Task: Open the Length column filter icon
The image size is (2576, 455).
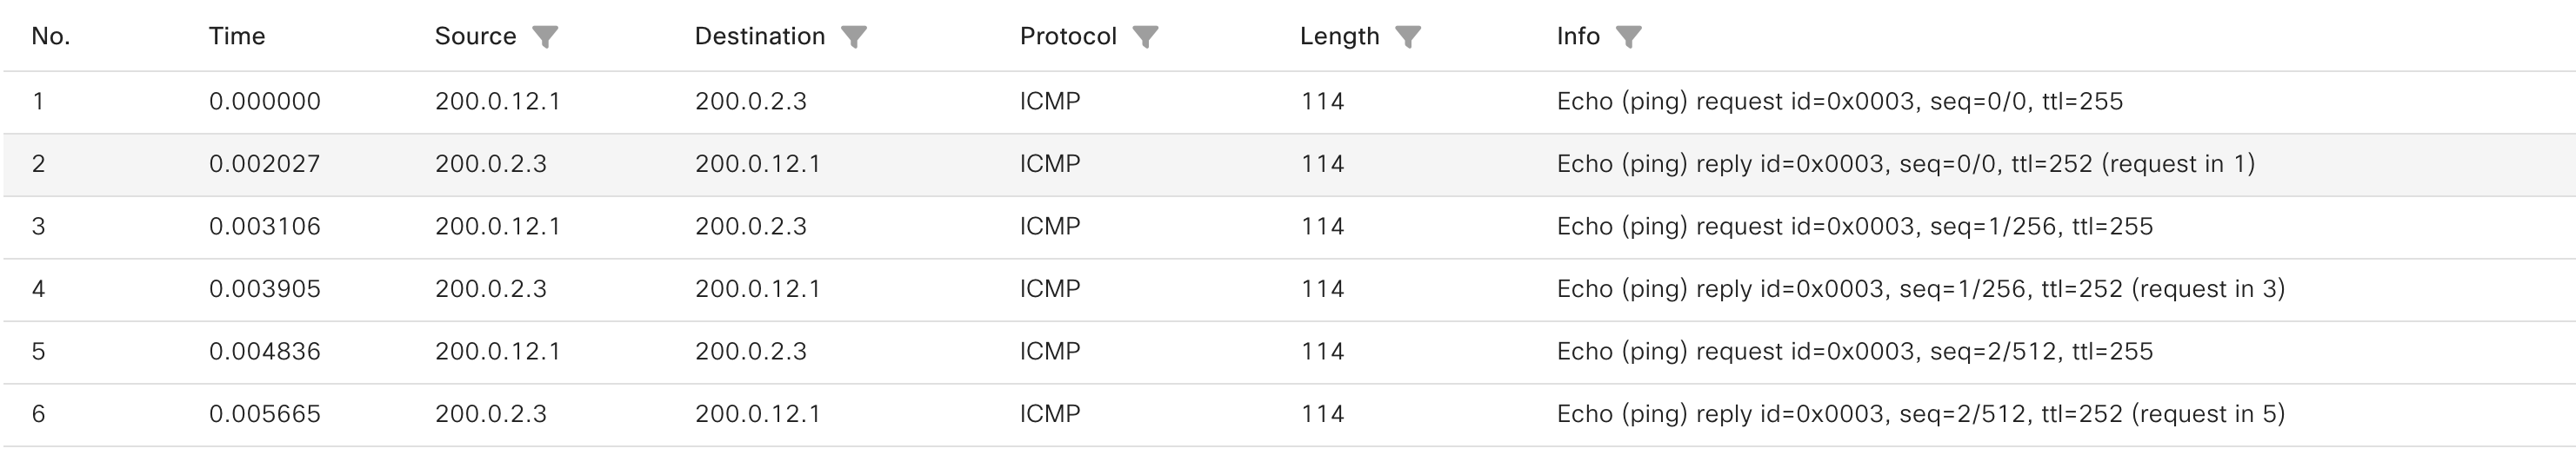Action: coord(1408,37)
